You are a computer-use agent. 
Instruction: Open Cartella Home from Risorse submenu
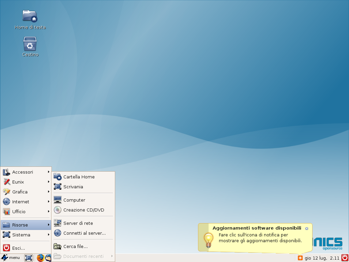click(x=83, y=177)
